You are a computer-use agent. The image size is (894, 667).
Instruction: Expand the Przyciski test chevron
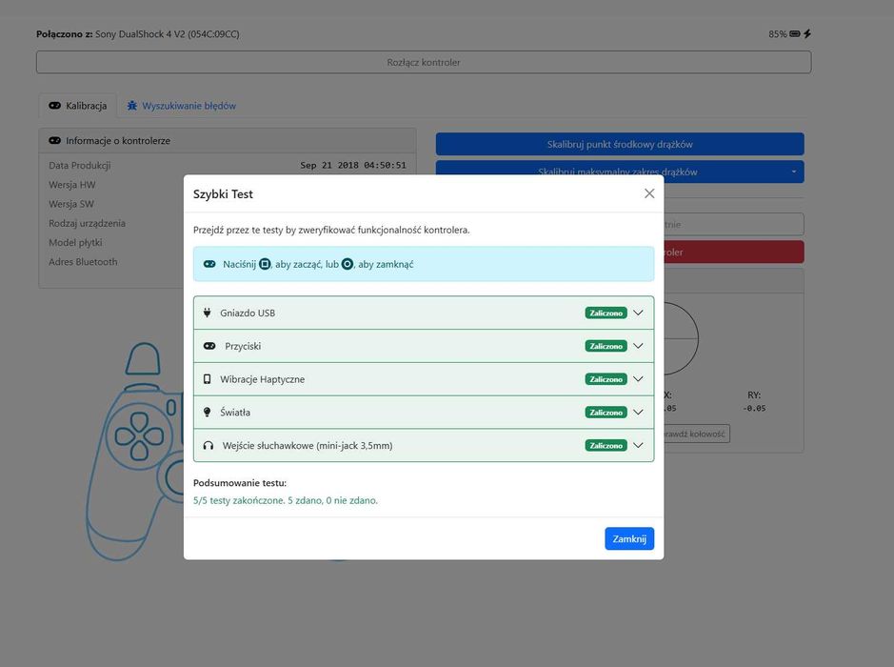(638, 346)
